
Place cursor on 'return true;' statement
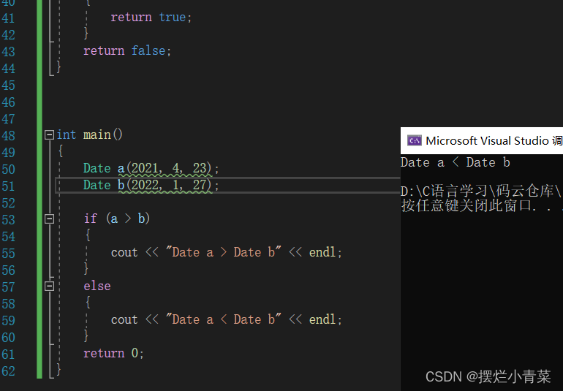tap(151, 18)
